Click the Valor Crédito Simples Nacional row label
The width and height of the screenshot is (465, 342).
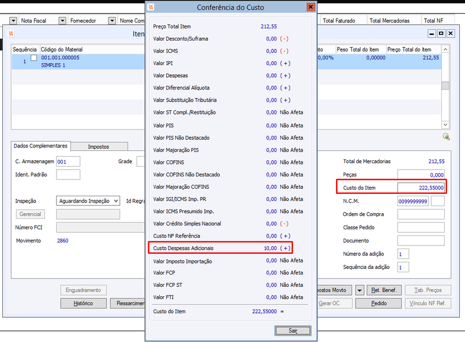187,224
